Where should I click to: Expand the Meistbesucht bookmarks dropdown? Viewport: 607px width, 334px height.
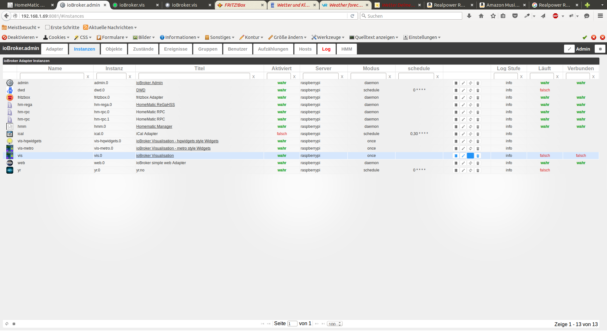[21, 28]
